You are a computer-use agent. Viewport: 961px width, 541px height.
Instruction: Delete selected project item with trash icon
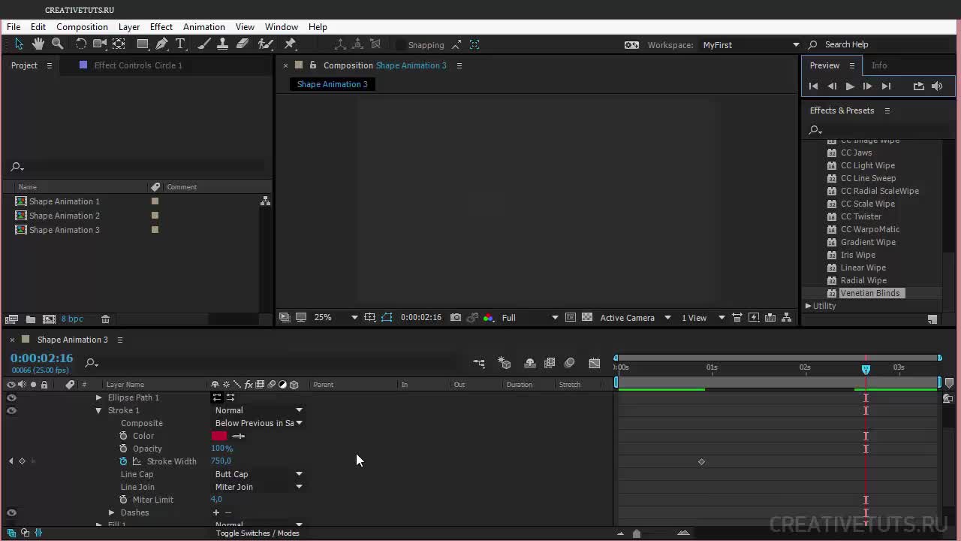tap(105, 319)
